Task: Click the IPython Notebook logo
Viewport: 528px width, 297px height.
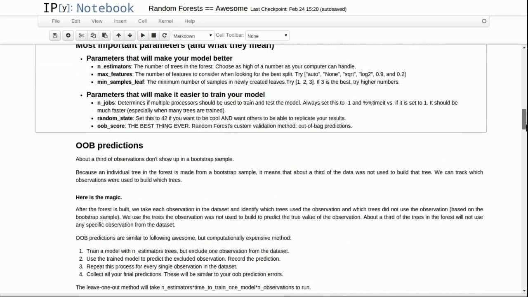Action: pyautogui.click(x=88, y=8)
